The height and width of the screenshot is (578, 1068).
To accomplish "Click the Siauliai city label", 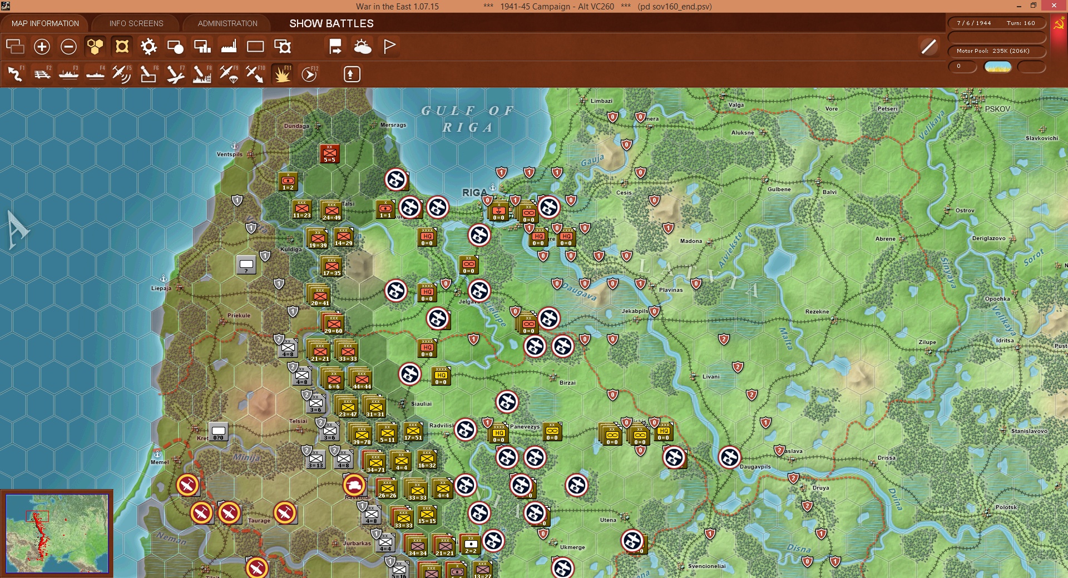I will pos(421,404).
